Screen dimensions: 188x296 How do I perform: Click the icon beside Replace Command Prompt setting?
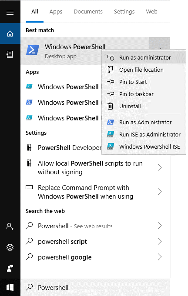point(29,187)
